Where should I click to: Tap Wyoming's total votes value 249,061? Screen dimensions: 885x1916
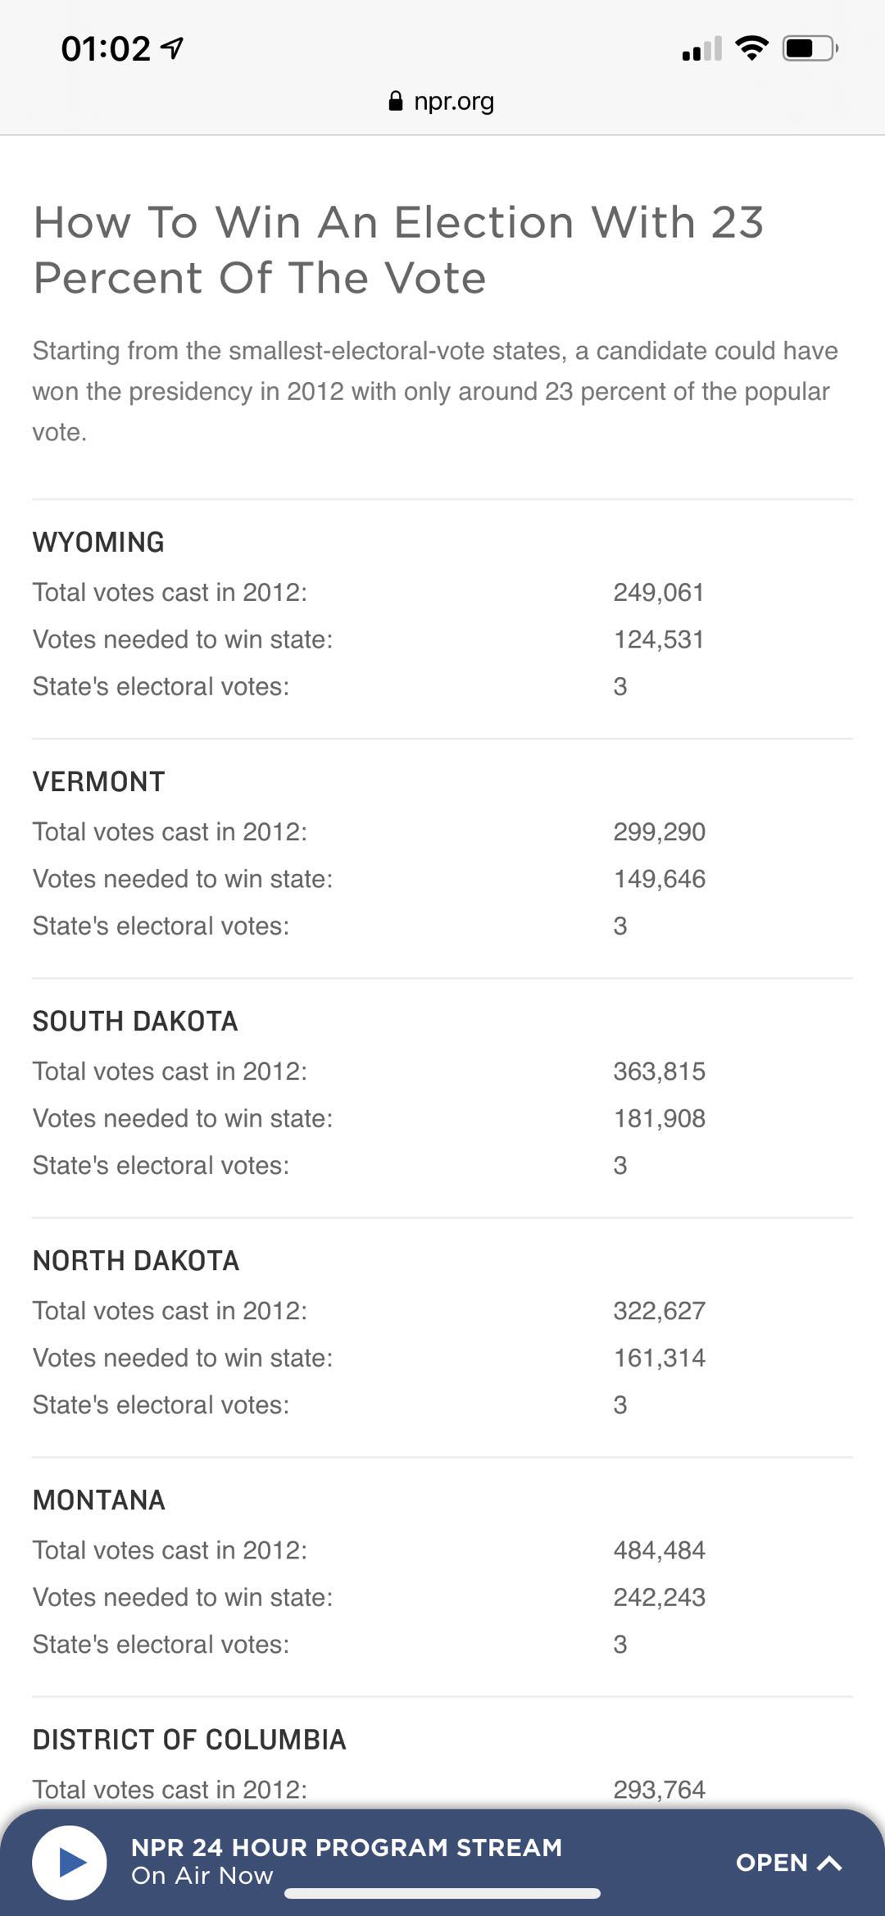pyautogui.click(x=659, y=592)
